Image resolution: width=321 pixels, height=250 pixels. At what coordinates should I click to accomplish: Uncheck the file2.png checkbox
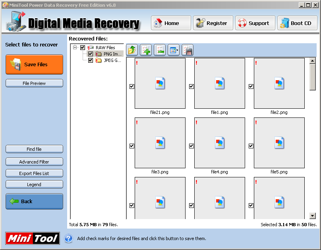(251, 87)
